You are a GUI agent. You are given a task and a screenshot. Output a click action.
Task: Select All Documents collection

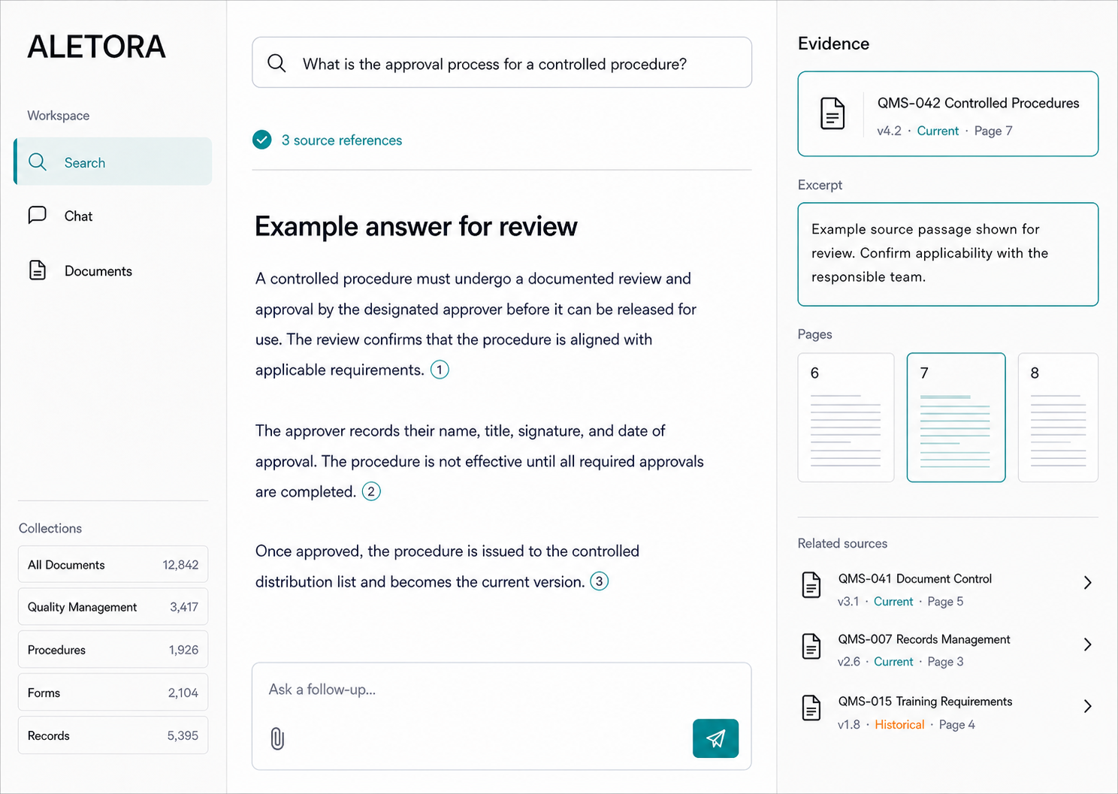[x=113, y=564]
